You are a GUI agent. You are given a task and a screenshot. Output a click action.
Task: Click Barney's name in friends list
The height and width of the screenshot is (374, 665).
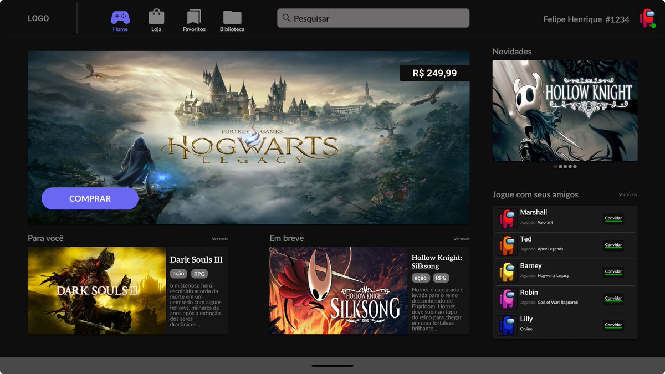pyautogui.click(x=531, y=265)
